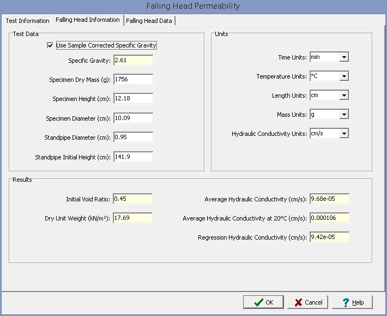Click the OK button with green checkmark
387x316 pixels.
click(263, 302)
